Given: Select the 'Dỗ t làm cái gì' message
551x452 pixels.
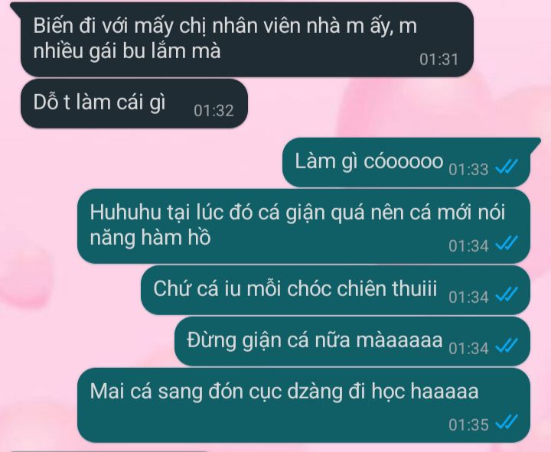Looking at the screenshot, I should (x=134, y=103).
